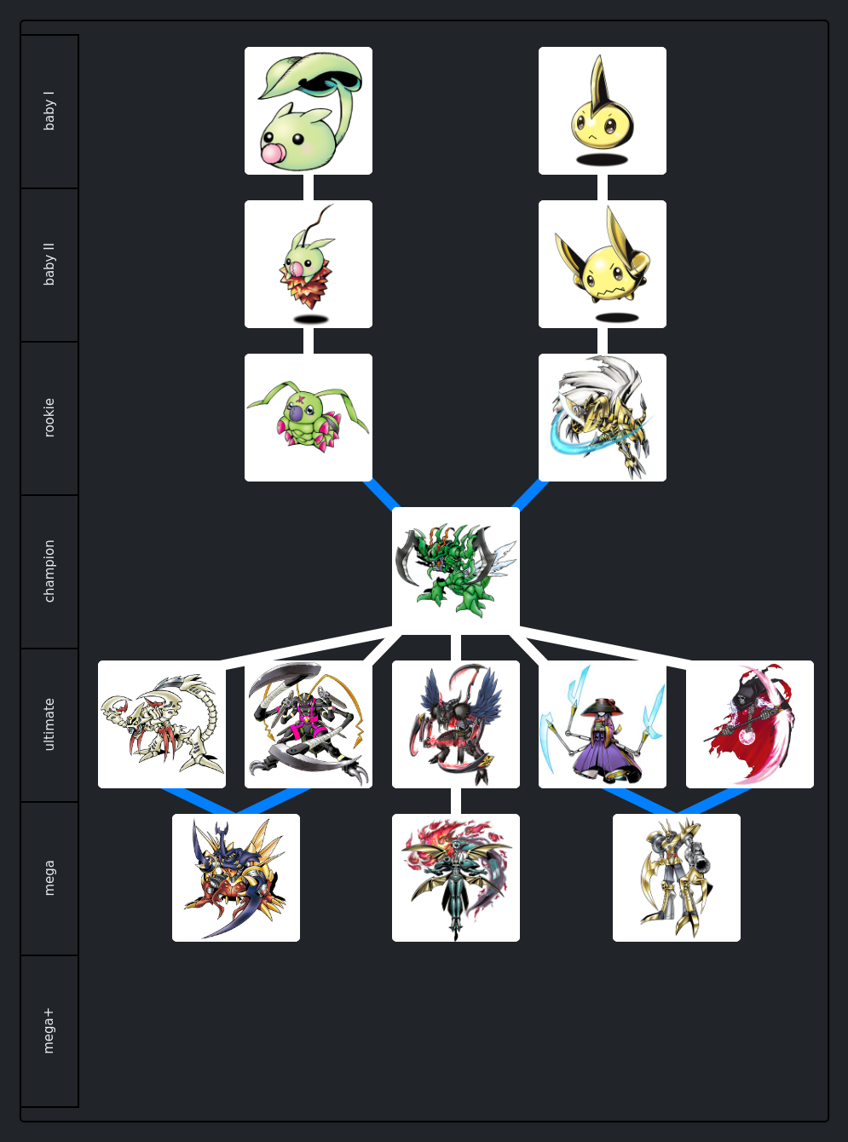Select the gold armored rookie with white wings
The image size is (848, 1142).
click(x=603, y=418)
